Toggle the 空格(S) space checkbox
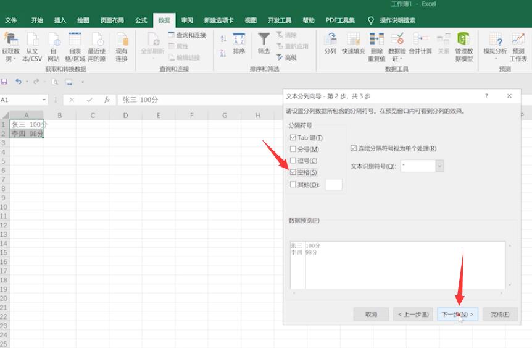The height and width of the screenshot is (348, 532). click(293, 172)
